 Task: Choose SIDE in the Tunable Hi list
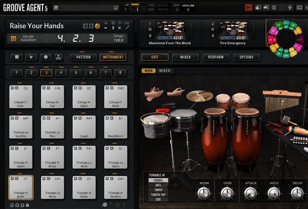[158, 199]
